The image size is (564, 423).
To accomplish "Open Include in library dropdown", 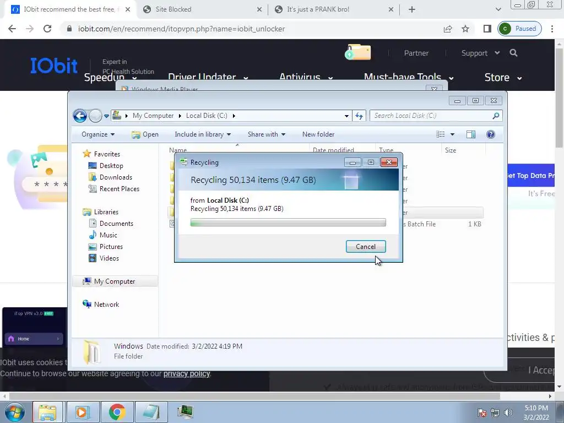I will pos(203,134).
